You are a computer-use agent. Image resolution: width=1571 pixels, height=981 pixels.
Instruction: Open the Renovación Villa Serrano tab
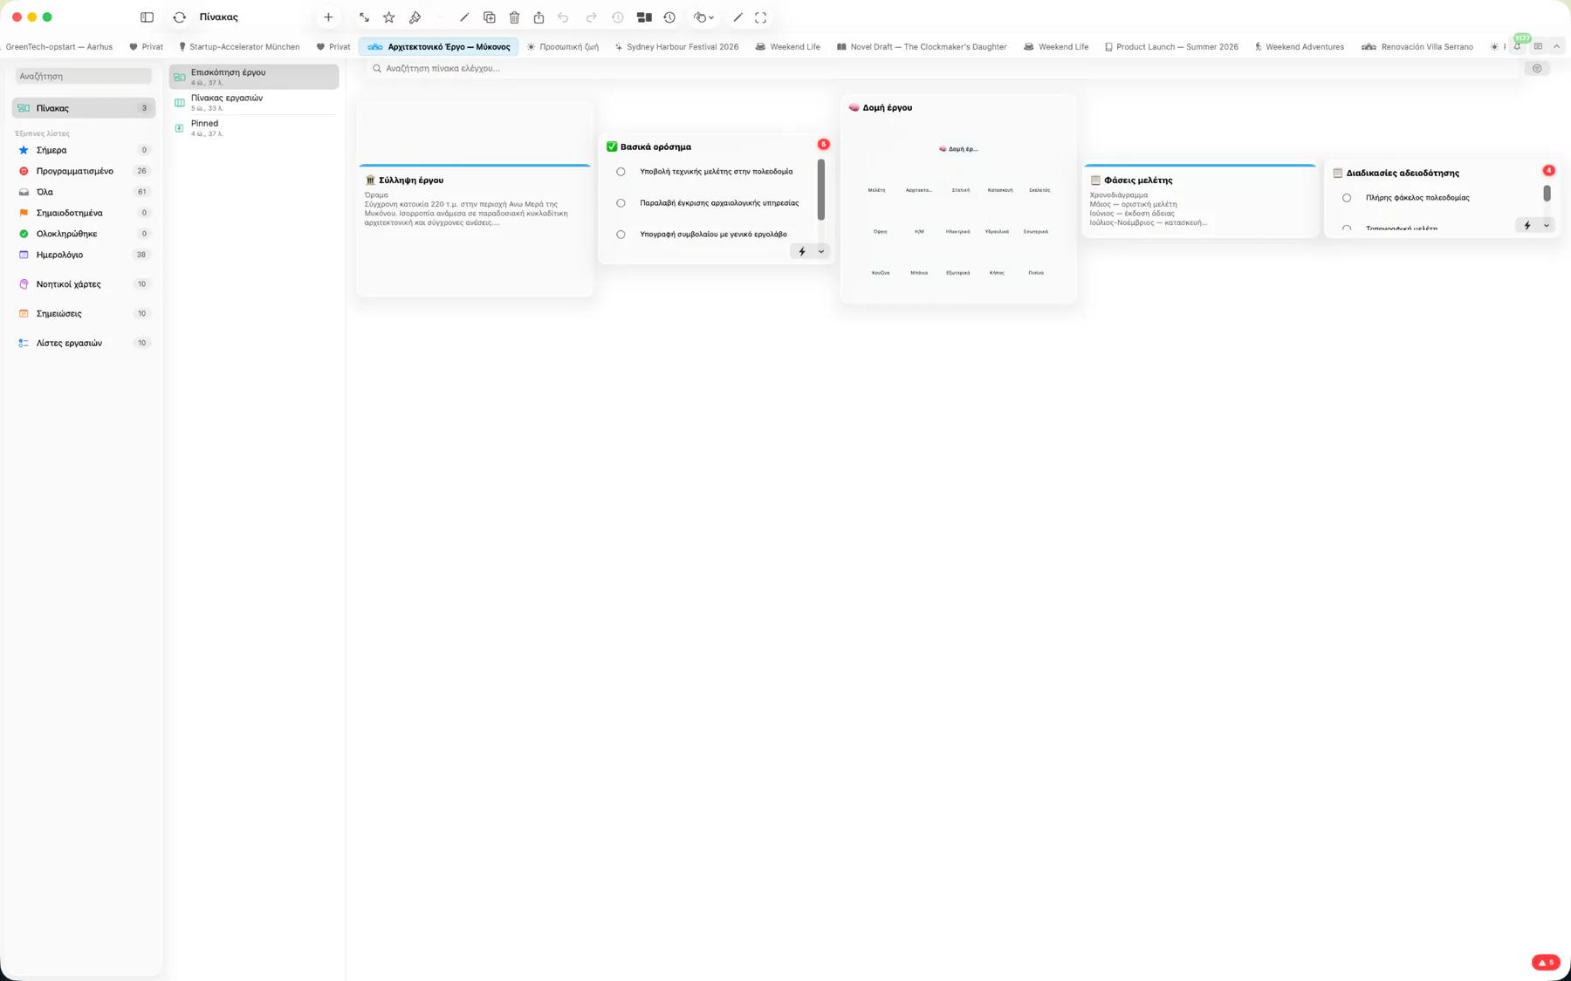coord(1417,47)
